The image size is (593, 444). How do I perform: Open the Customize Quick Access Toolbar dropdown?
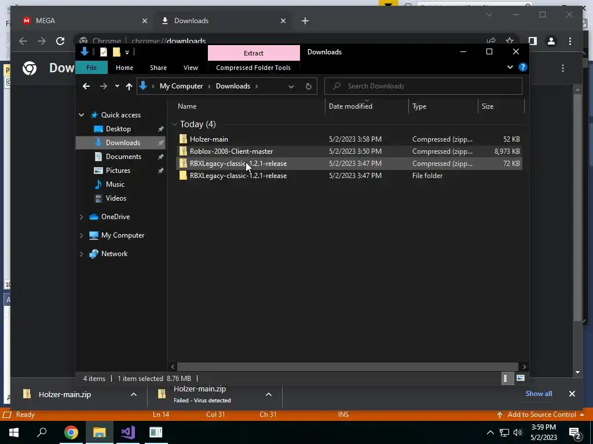127,53
